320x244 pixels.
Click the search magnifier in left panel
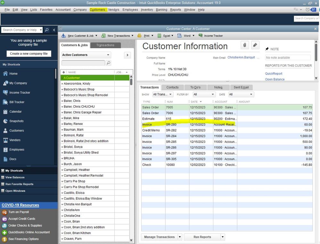coord(47,30)
